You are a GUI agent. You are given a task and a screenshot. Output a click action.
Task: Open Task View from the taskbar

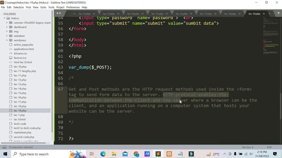(92, 154)
